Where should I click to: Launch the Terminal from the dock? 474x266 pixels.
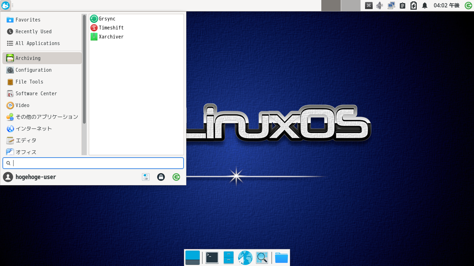212,258
